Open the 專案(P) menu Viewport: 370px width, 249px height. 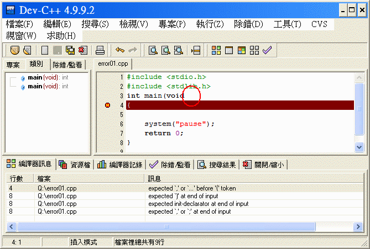[x=172, y=24]
